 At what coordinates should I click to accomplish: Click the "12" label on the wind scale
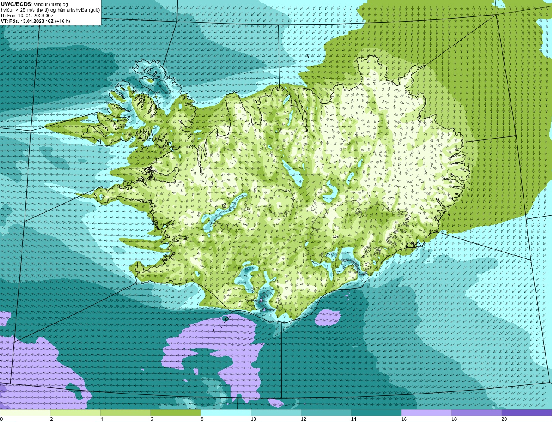pyautogui.click(x=303, y=419)
